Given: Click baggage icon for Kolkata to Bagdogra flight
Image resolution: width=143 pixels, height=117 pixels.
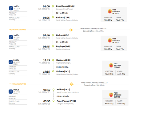Looking at the screenshot, I should pos(110,40).
